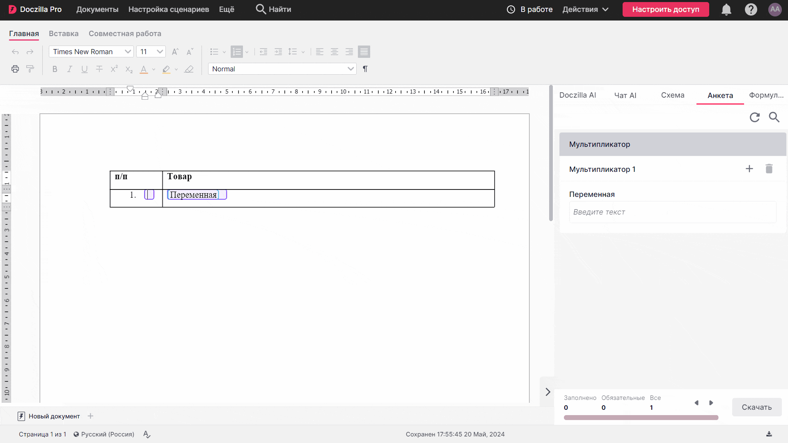The width and height of the screenshot is (788, 443).
Task: Increase font size icon
Action: click(175, 52)
